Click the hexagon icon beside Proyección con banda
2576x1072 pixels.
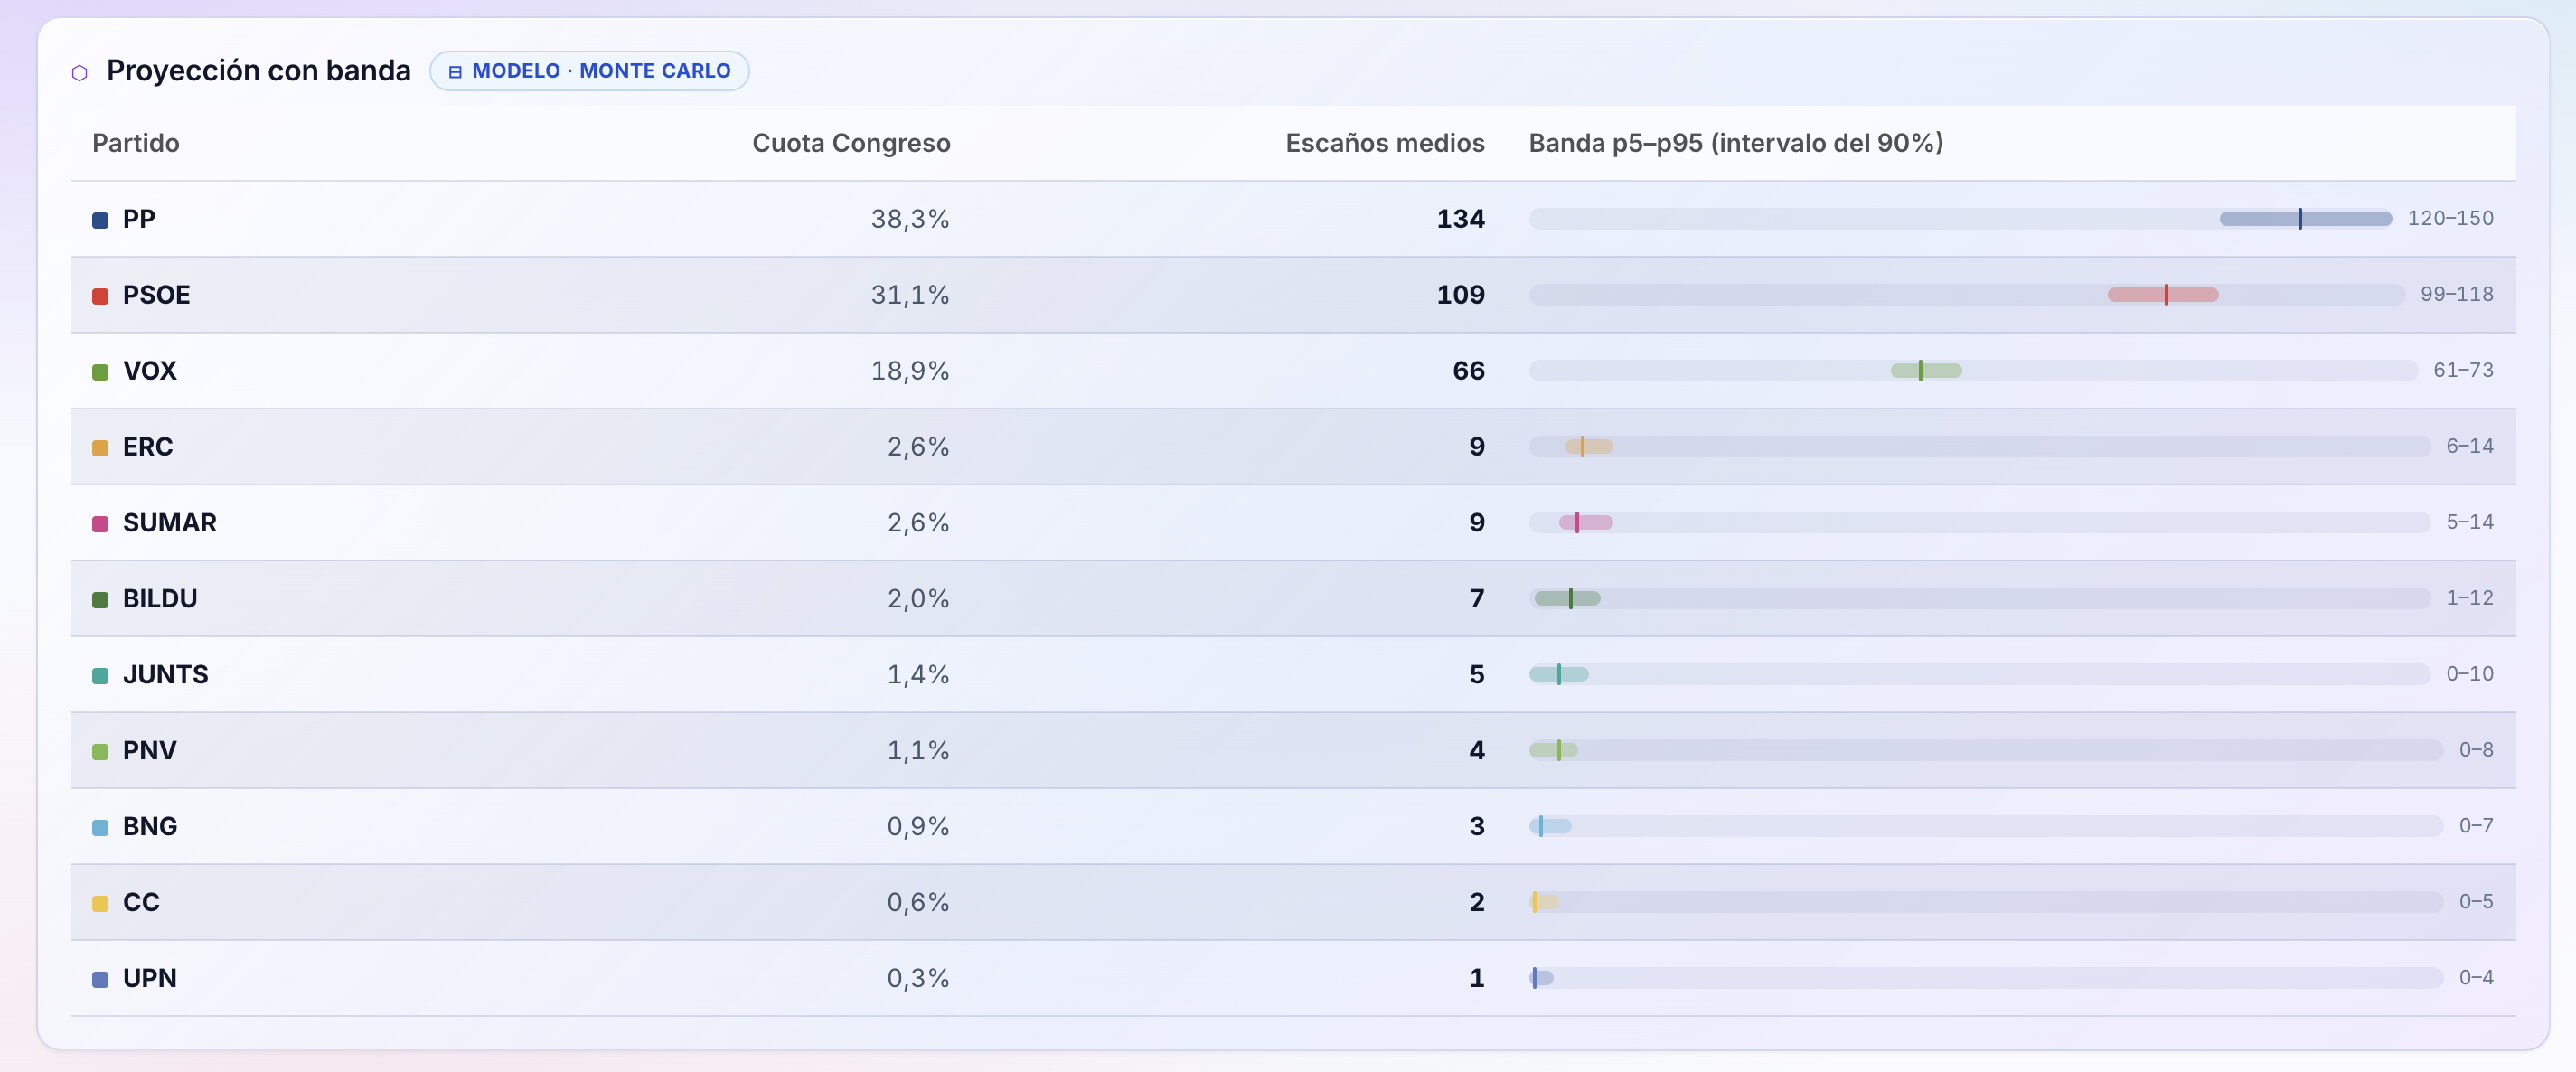[x=80, y=72]
